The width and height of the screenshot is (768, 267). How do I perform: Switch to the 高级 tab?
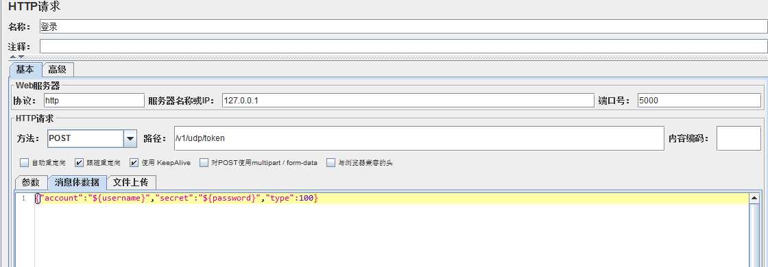[58, 70]
